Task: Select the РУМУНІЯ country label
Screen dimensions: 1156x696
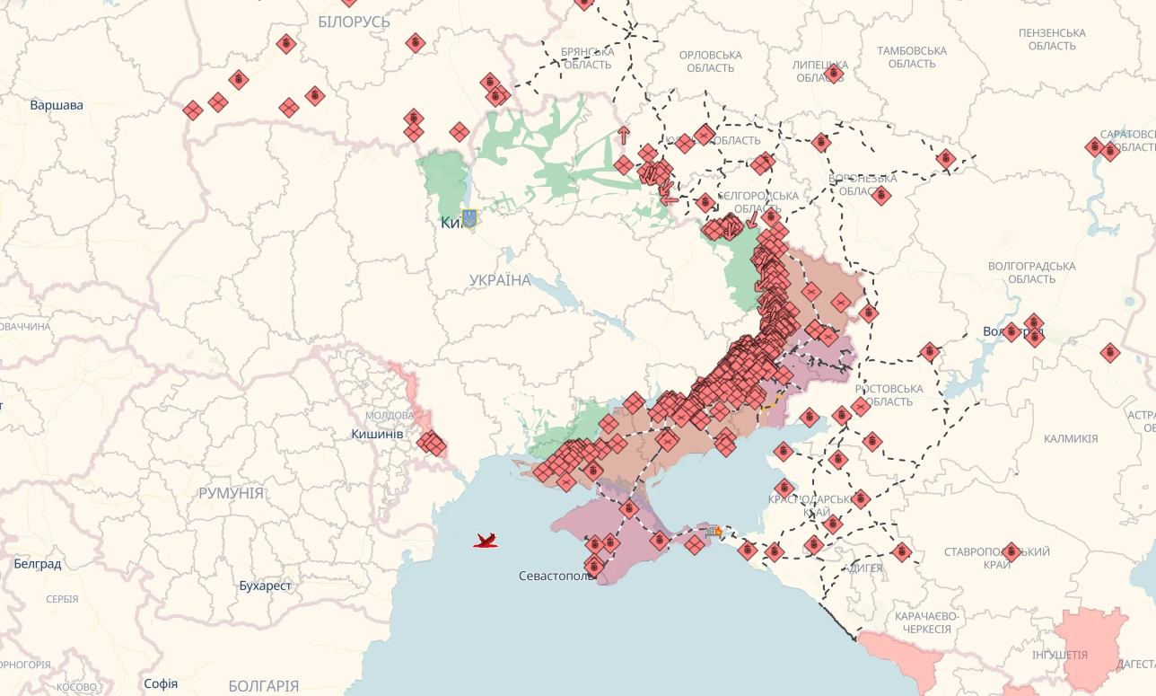Action: point(232,493)
